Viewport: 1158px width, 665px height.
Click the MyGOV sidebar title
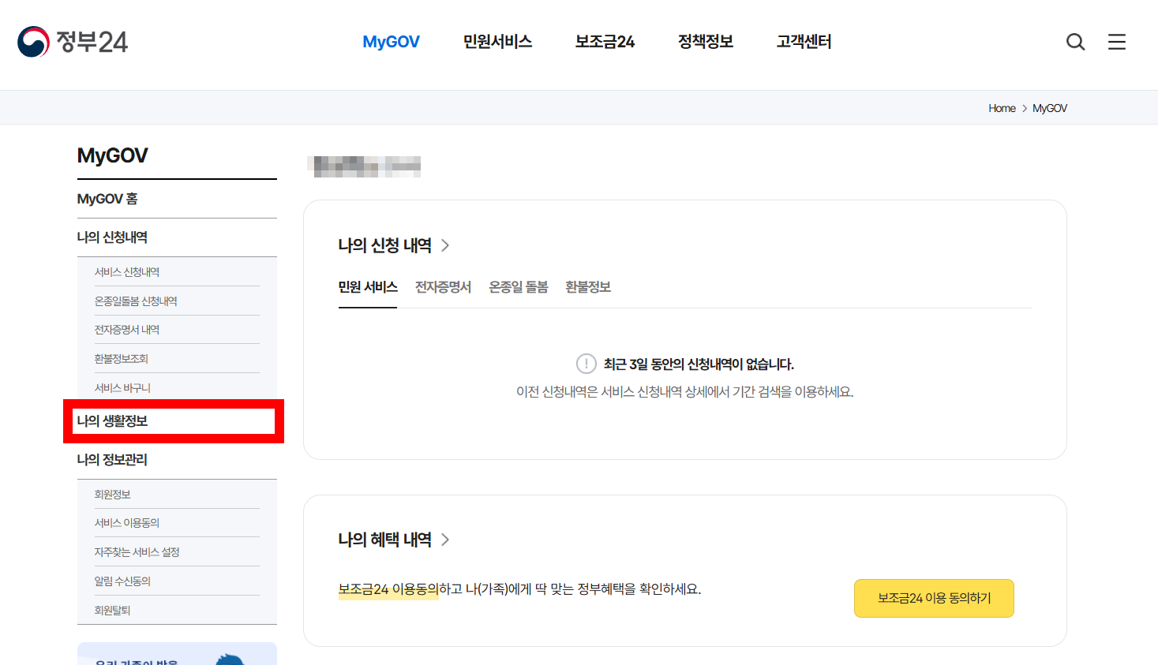pos(112,155)
